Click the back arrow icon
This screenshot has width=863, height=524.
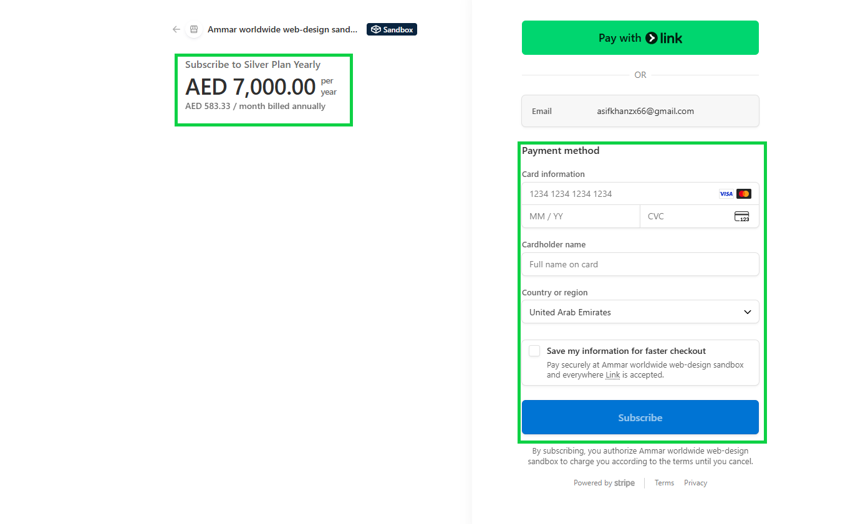tap(176, 29)
